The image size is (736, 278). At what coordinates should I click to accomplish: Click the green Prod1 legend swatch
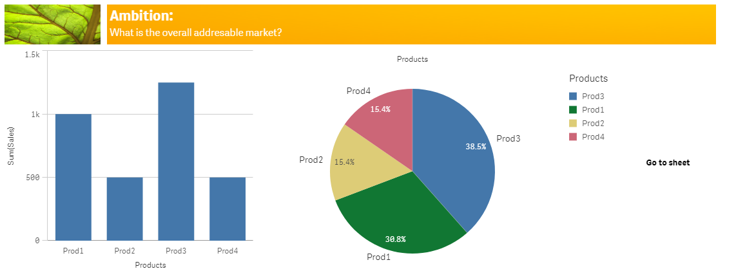pos(573,109)
